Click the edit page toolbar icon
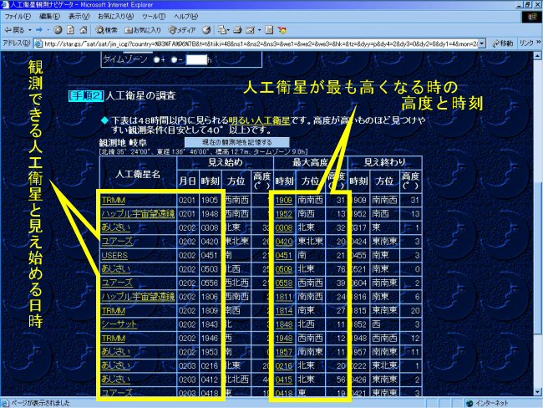The width and height of the screenshot is (543, 408). (250, 30)
